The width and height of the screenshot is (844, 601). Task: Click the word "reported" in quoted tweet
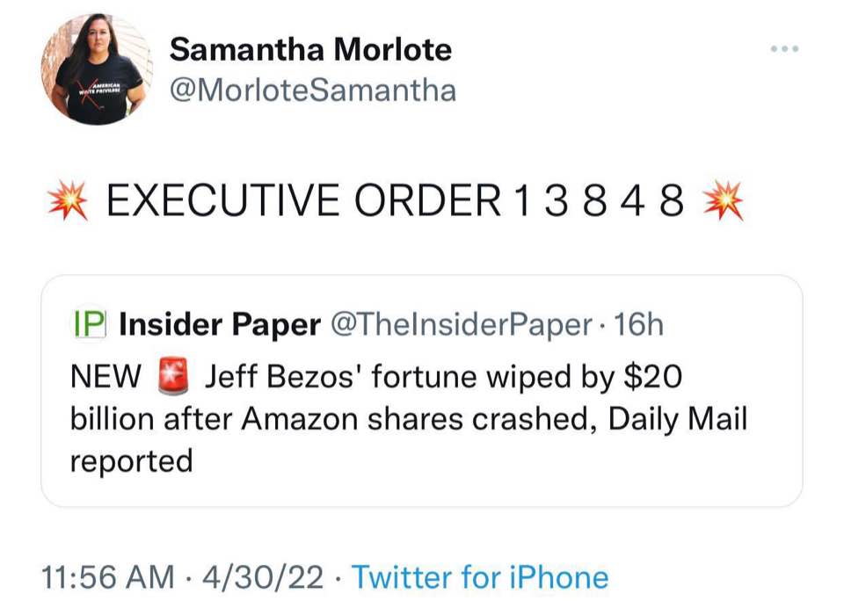131,459
